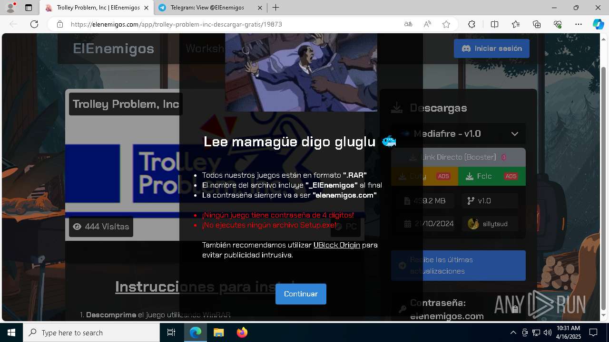
Task: Add this page to favorites
Action: click(x=446, y=24)
